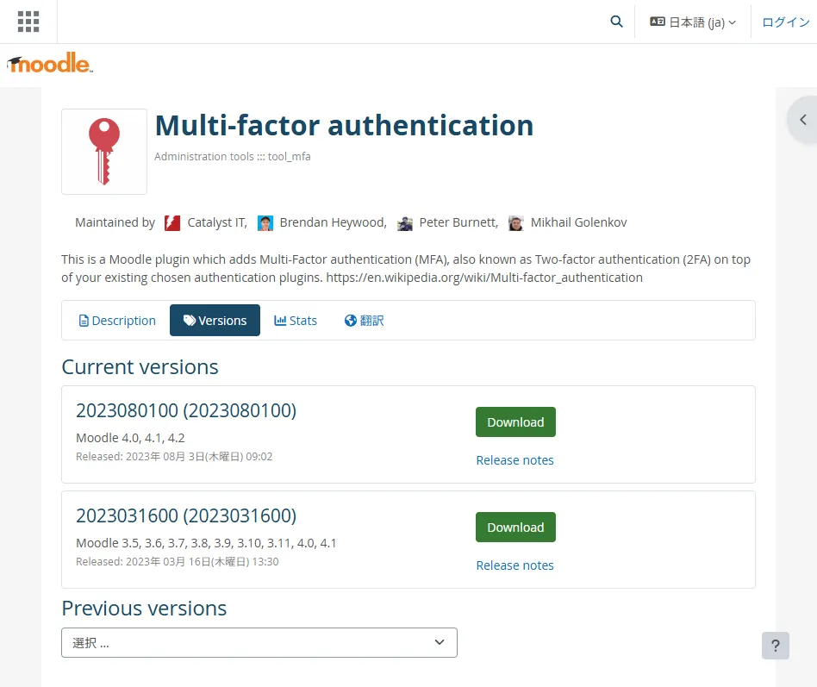The height and width of the screenshot is (687, 817).
Task: Download version 2023031600
Action: coord(516,528)
